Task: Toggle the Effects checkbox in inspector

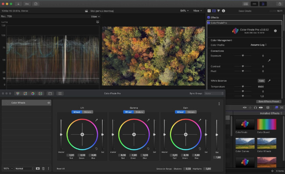Action: [x=208, y=18]
